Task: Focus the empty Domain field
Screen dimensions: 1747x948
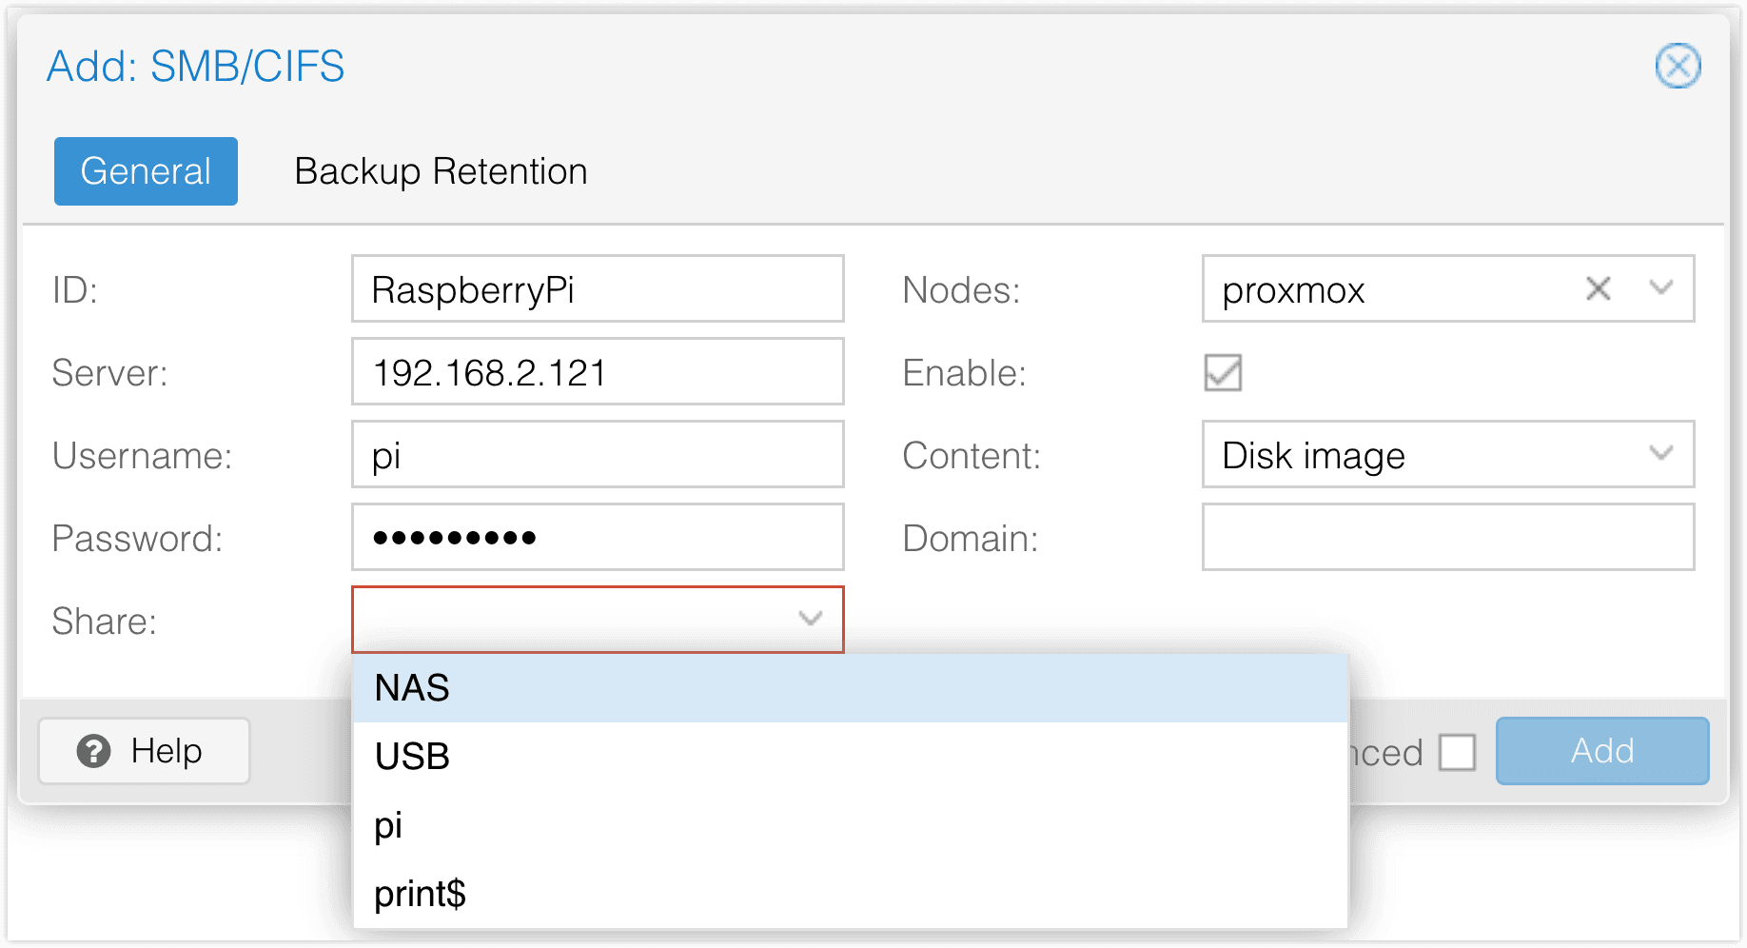Action: pyautogui.click(x=1447, y=538)
